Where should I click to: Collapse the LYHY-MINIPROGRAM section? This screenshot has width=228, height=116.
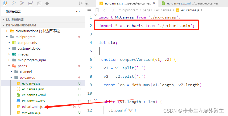pos(43,25)
